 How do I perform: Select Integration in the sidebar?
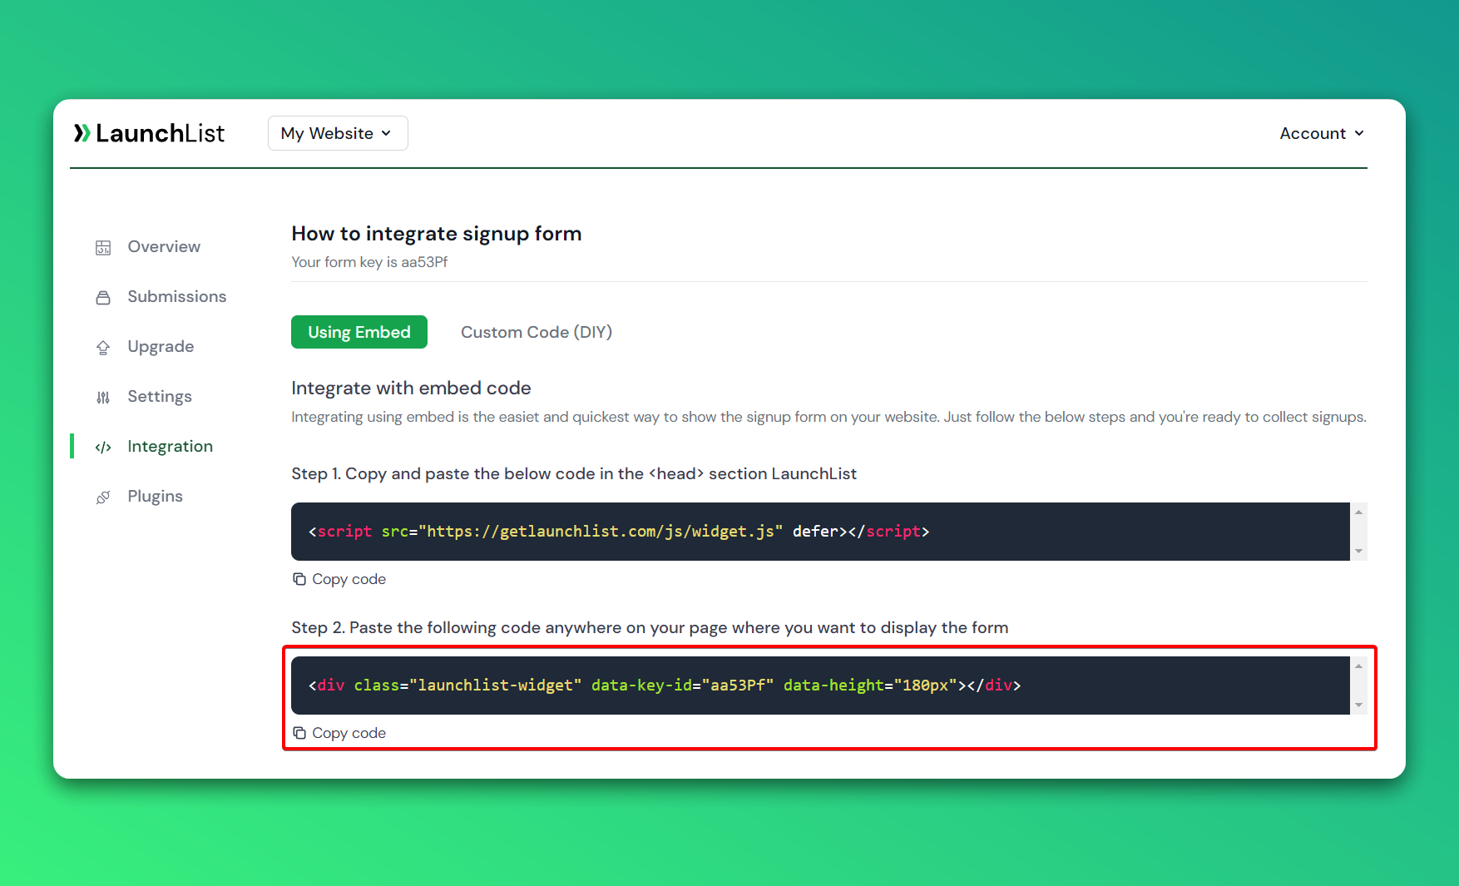click(x=170, y=446)
